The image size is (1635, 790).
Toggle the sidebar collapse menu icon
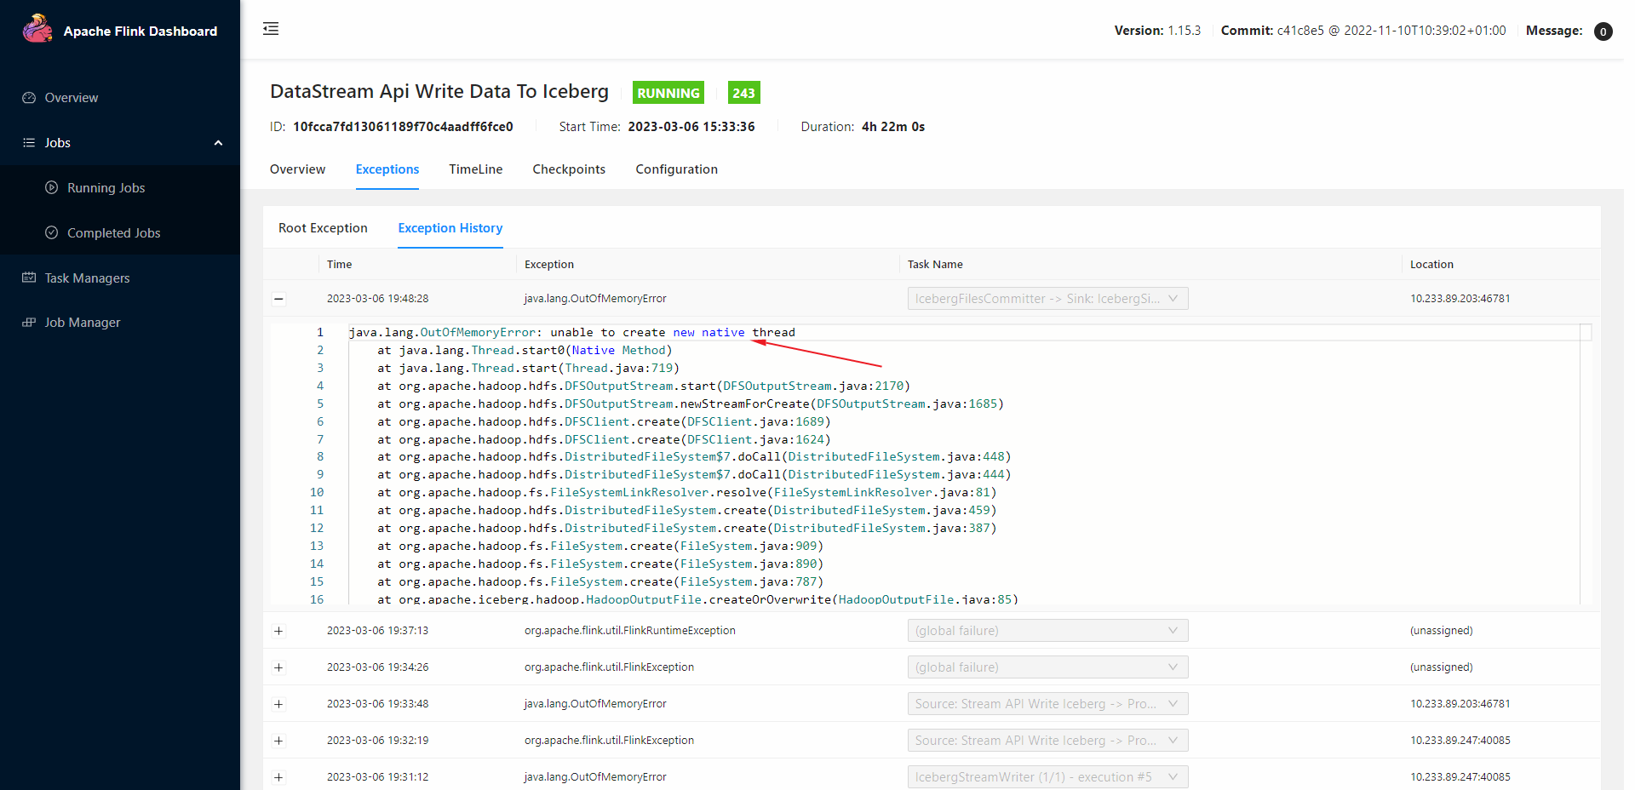pos(271,29)
